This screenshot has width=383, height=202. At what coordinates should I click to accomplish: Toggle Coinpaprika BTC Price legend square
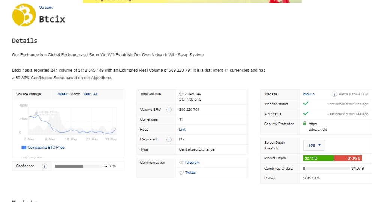[x=24, y=148]
